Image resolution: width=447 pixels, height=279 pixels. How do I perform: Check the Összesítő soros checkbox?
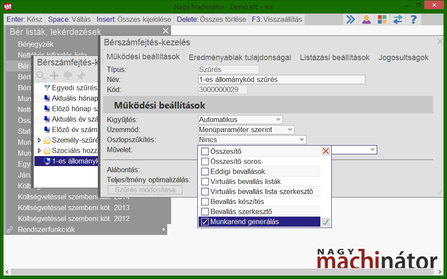click(x=205, y=161)
